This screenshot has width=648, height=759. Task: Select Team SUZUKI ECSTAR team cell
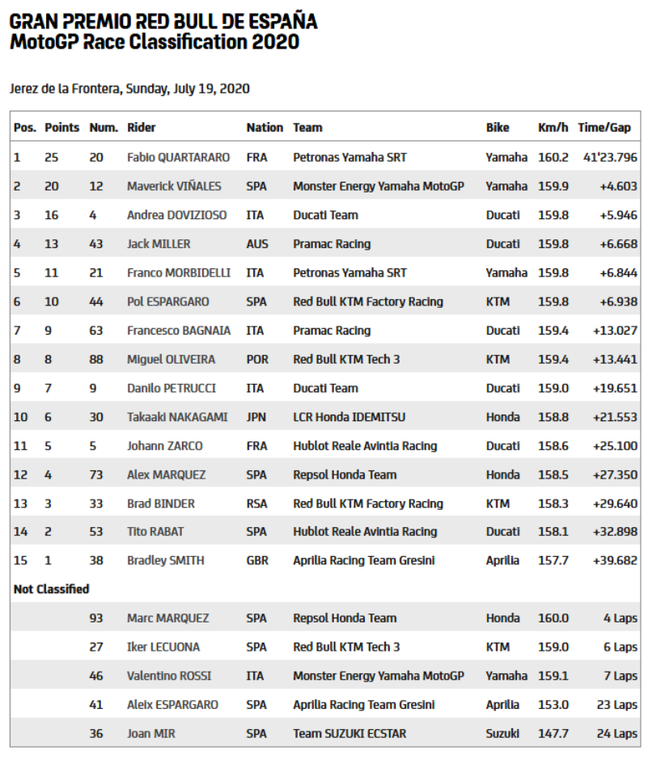point(349,734)
